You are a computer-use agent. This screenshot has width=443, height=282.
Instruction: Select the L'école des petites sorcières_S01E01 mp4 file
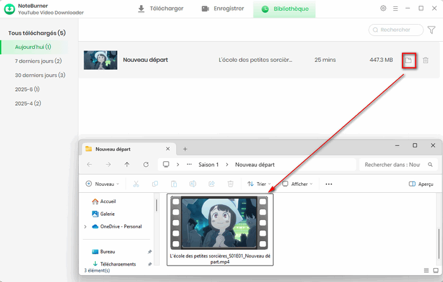click(x=220, y=230)
